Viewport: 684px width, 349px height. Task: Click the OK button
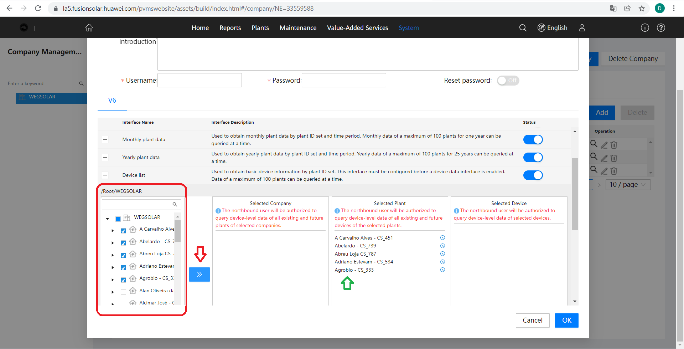566,320
